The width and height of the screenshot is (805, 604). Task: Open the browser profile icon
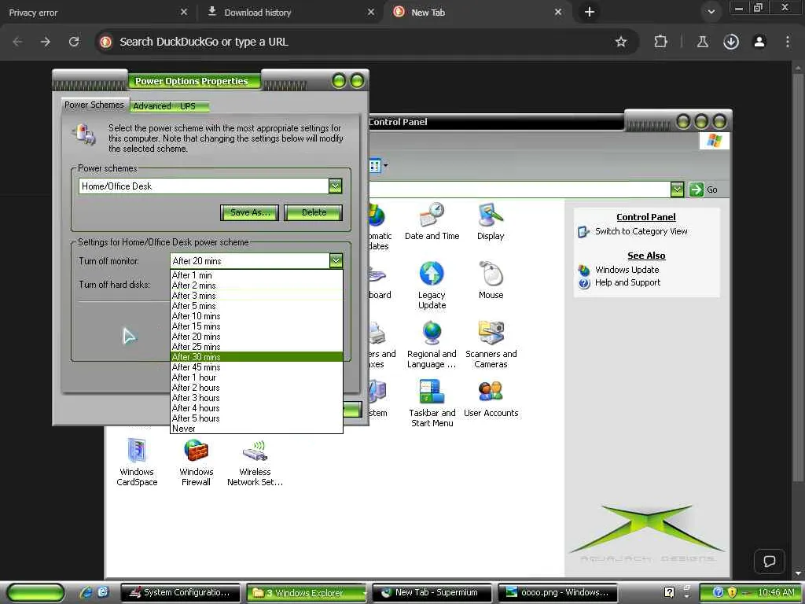[759, 42]
